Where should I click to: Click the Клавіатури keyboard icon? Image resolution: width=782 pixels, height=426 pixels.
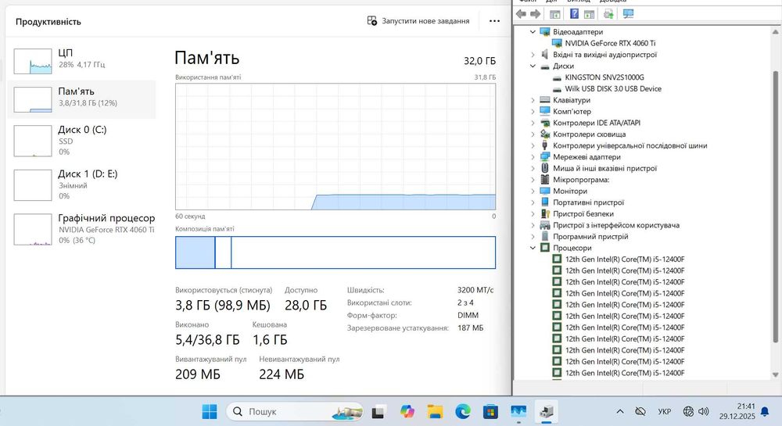(544, 100)
